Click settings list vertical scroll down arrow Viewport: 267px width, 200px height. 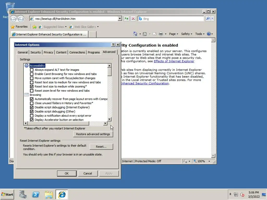(x=110, y=119)
